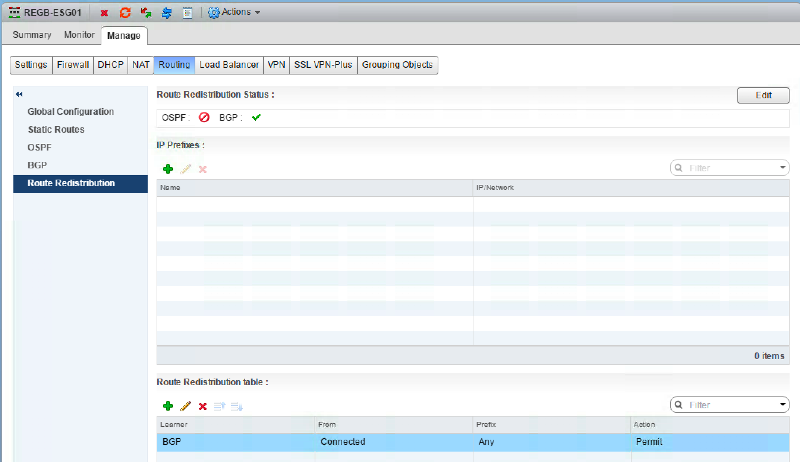Viewport: 800px width, 462px height.
Task: Switch to the Monitor tab
Action: (x=79, y=35)
